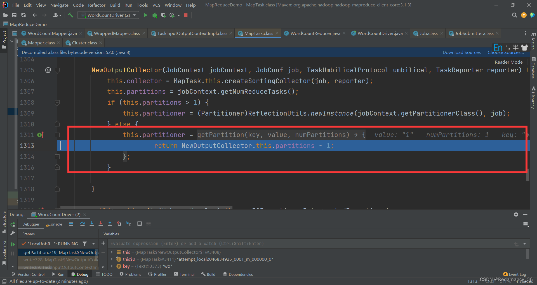537x285 pixels.
Task: Click the Step Over debugger icon
Action: tap(83, 224)
